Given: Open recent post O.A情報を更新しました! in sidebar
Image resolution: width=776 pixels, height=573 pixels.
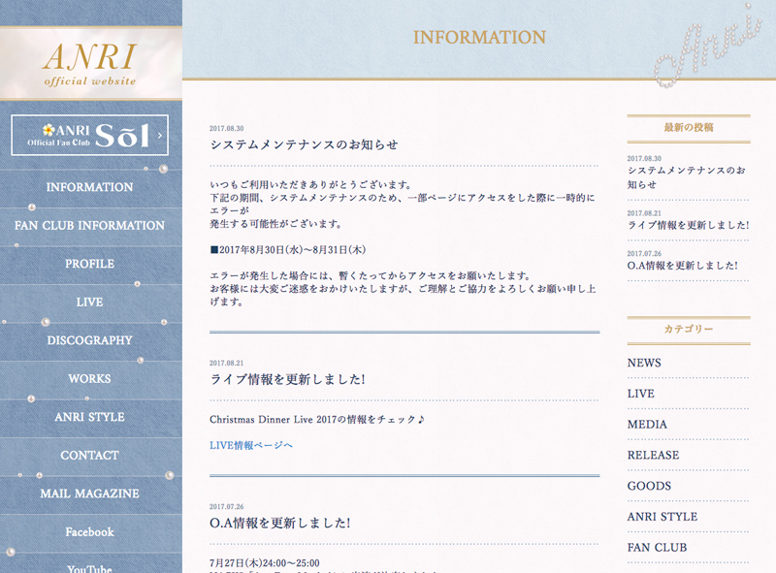Looking at the screenshot, I should click(x=682, y=266).
